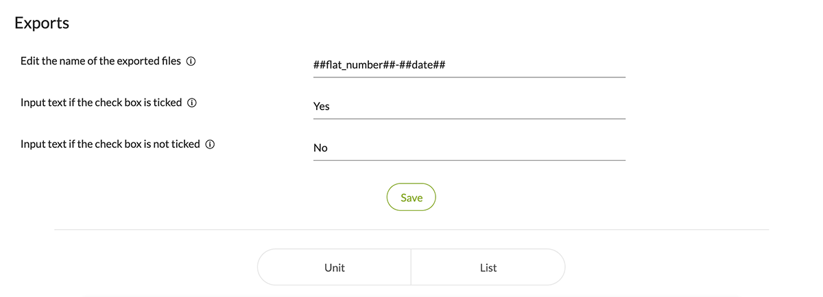Click the exported file name template field
The width and height of the screenshot is (823, 297).
[469, 65]
